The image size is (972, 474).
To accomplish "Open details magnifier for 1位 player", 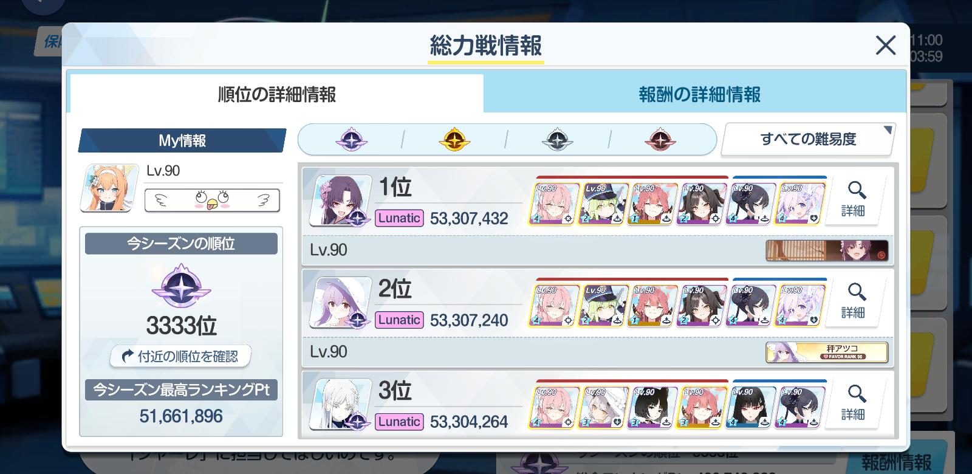I will [855, 199].
